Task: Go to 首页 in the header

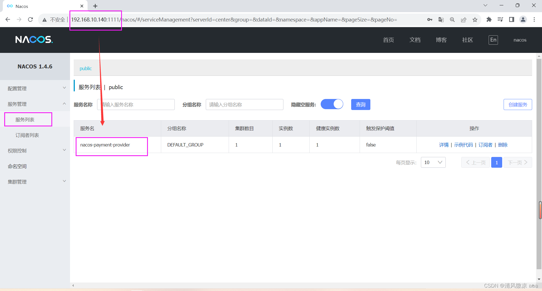Action: [x=388, y=40]
